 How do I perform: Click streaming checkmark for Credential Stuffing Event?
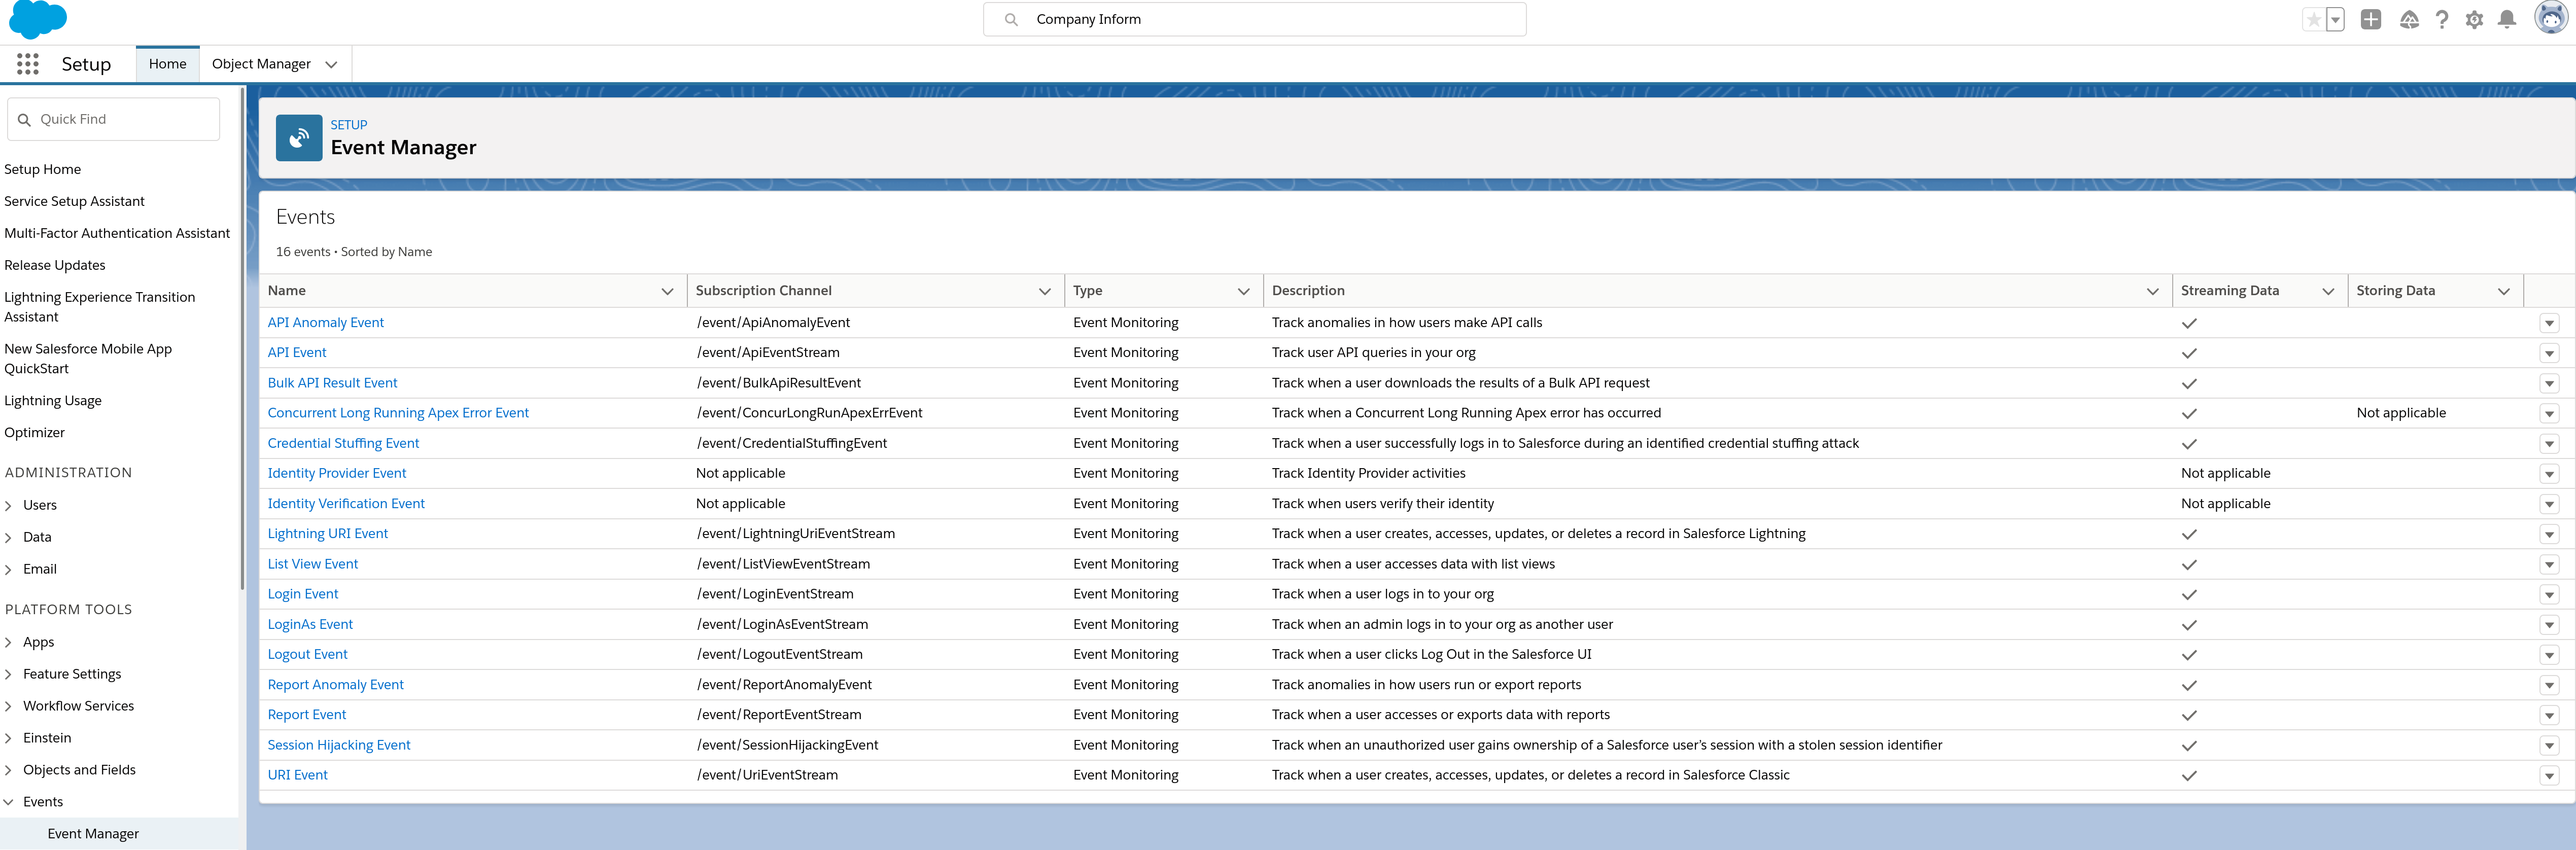point(2189,443)
